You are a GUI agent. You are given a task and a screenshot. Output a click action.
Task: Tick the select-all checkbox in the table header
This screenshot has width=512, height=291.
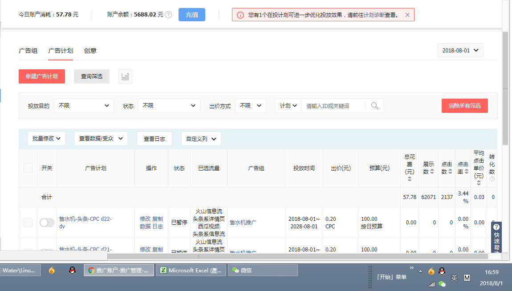tap(28, 168)
